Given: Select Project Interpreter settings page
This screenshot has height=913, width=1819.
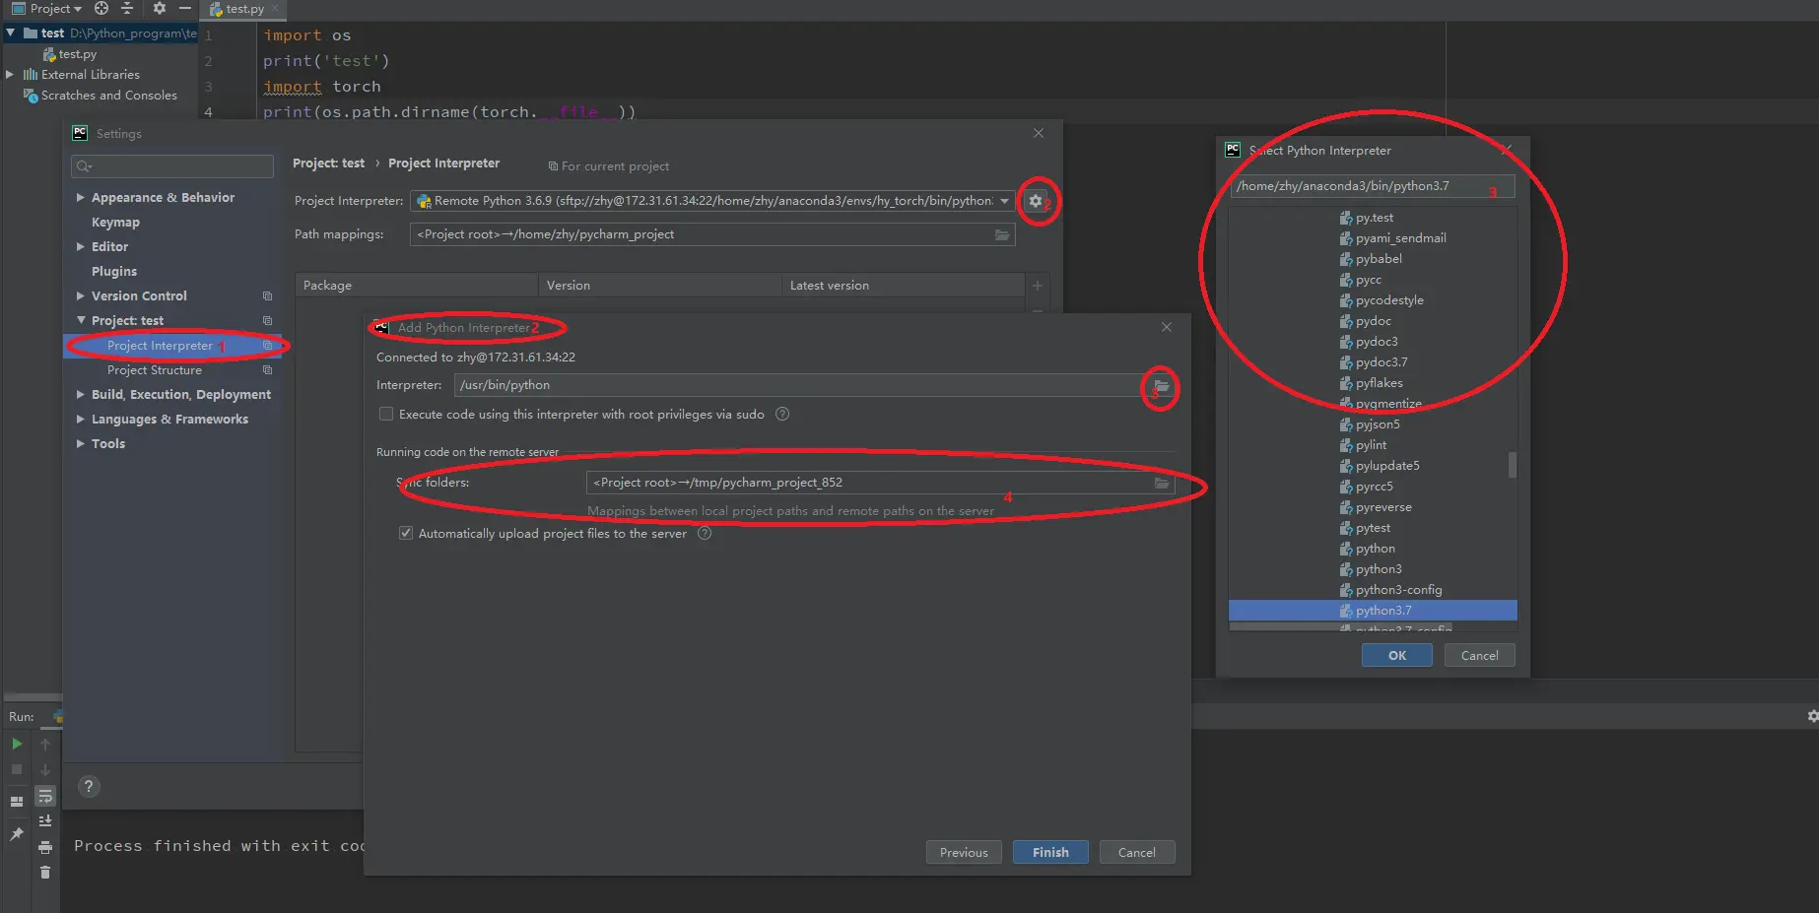Looking at the screenshot, I should pos(160,346).
